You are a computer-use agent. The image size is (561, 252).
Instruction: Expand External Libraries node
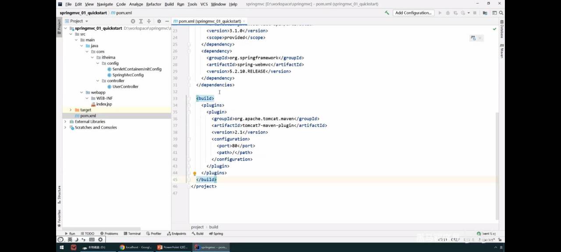pos(65,122)
